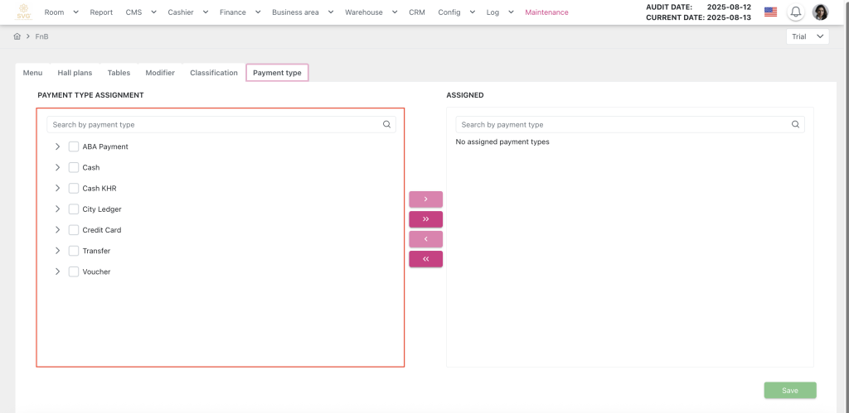Open the Maintenance menu link

(546, 12)
